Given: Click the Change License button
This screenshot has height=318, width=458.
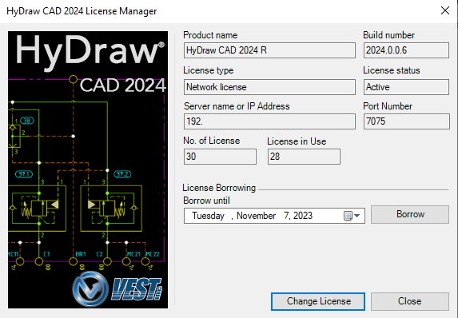Looking at the screenshot, I should 318,301.
